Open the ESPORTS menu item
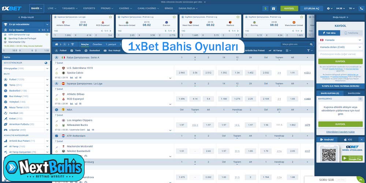366x183 pixels. pos(89,8)
